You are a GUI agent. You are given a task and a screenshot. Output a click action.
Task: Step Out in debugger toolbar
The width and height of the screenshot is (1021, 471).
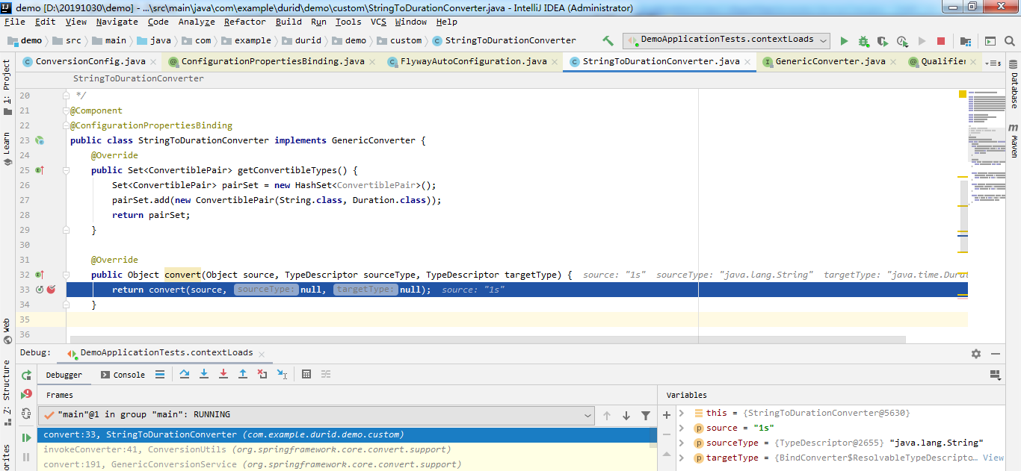pos(243,374)
